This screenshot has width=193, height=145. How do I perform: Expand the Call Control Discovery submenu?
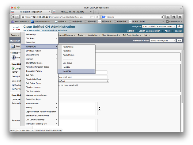tap(40, 120)
